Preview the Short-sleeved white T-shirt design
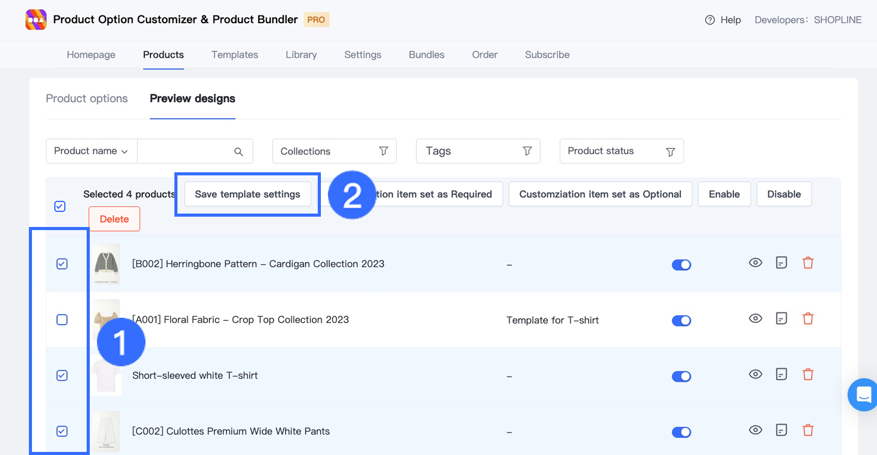Screen dimensions: 877x455 tap(755, 375)
